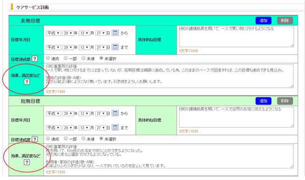305x180 pixels.
Task: Click 追加 button in 長期目標 header
Action: (x=263, y=20)
